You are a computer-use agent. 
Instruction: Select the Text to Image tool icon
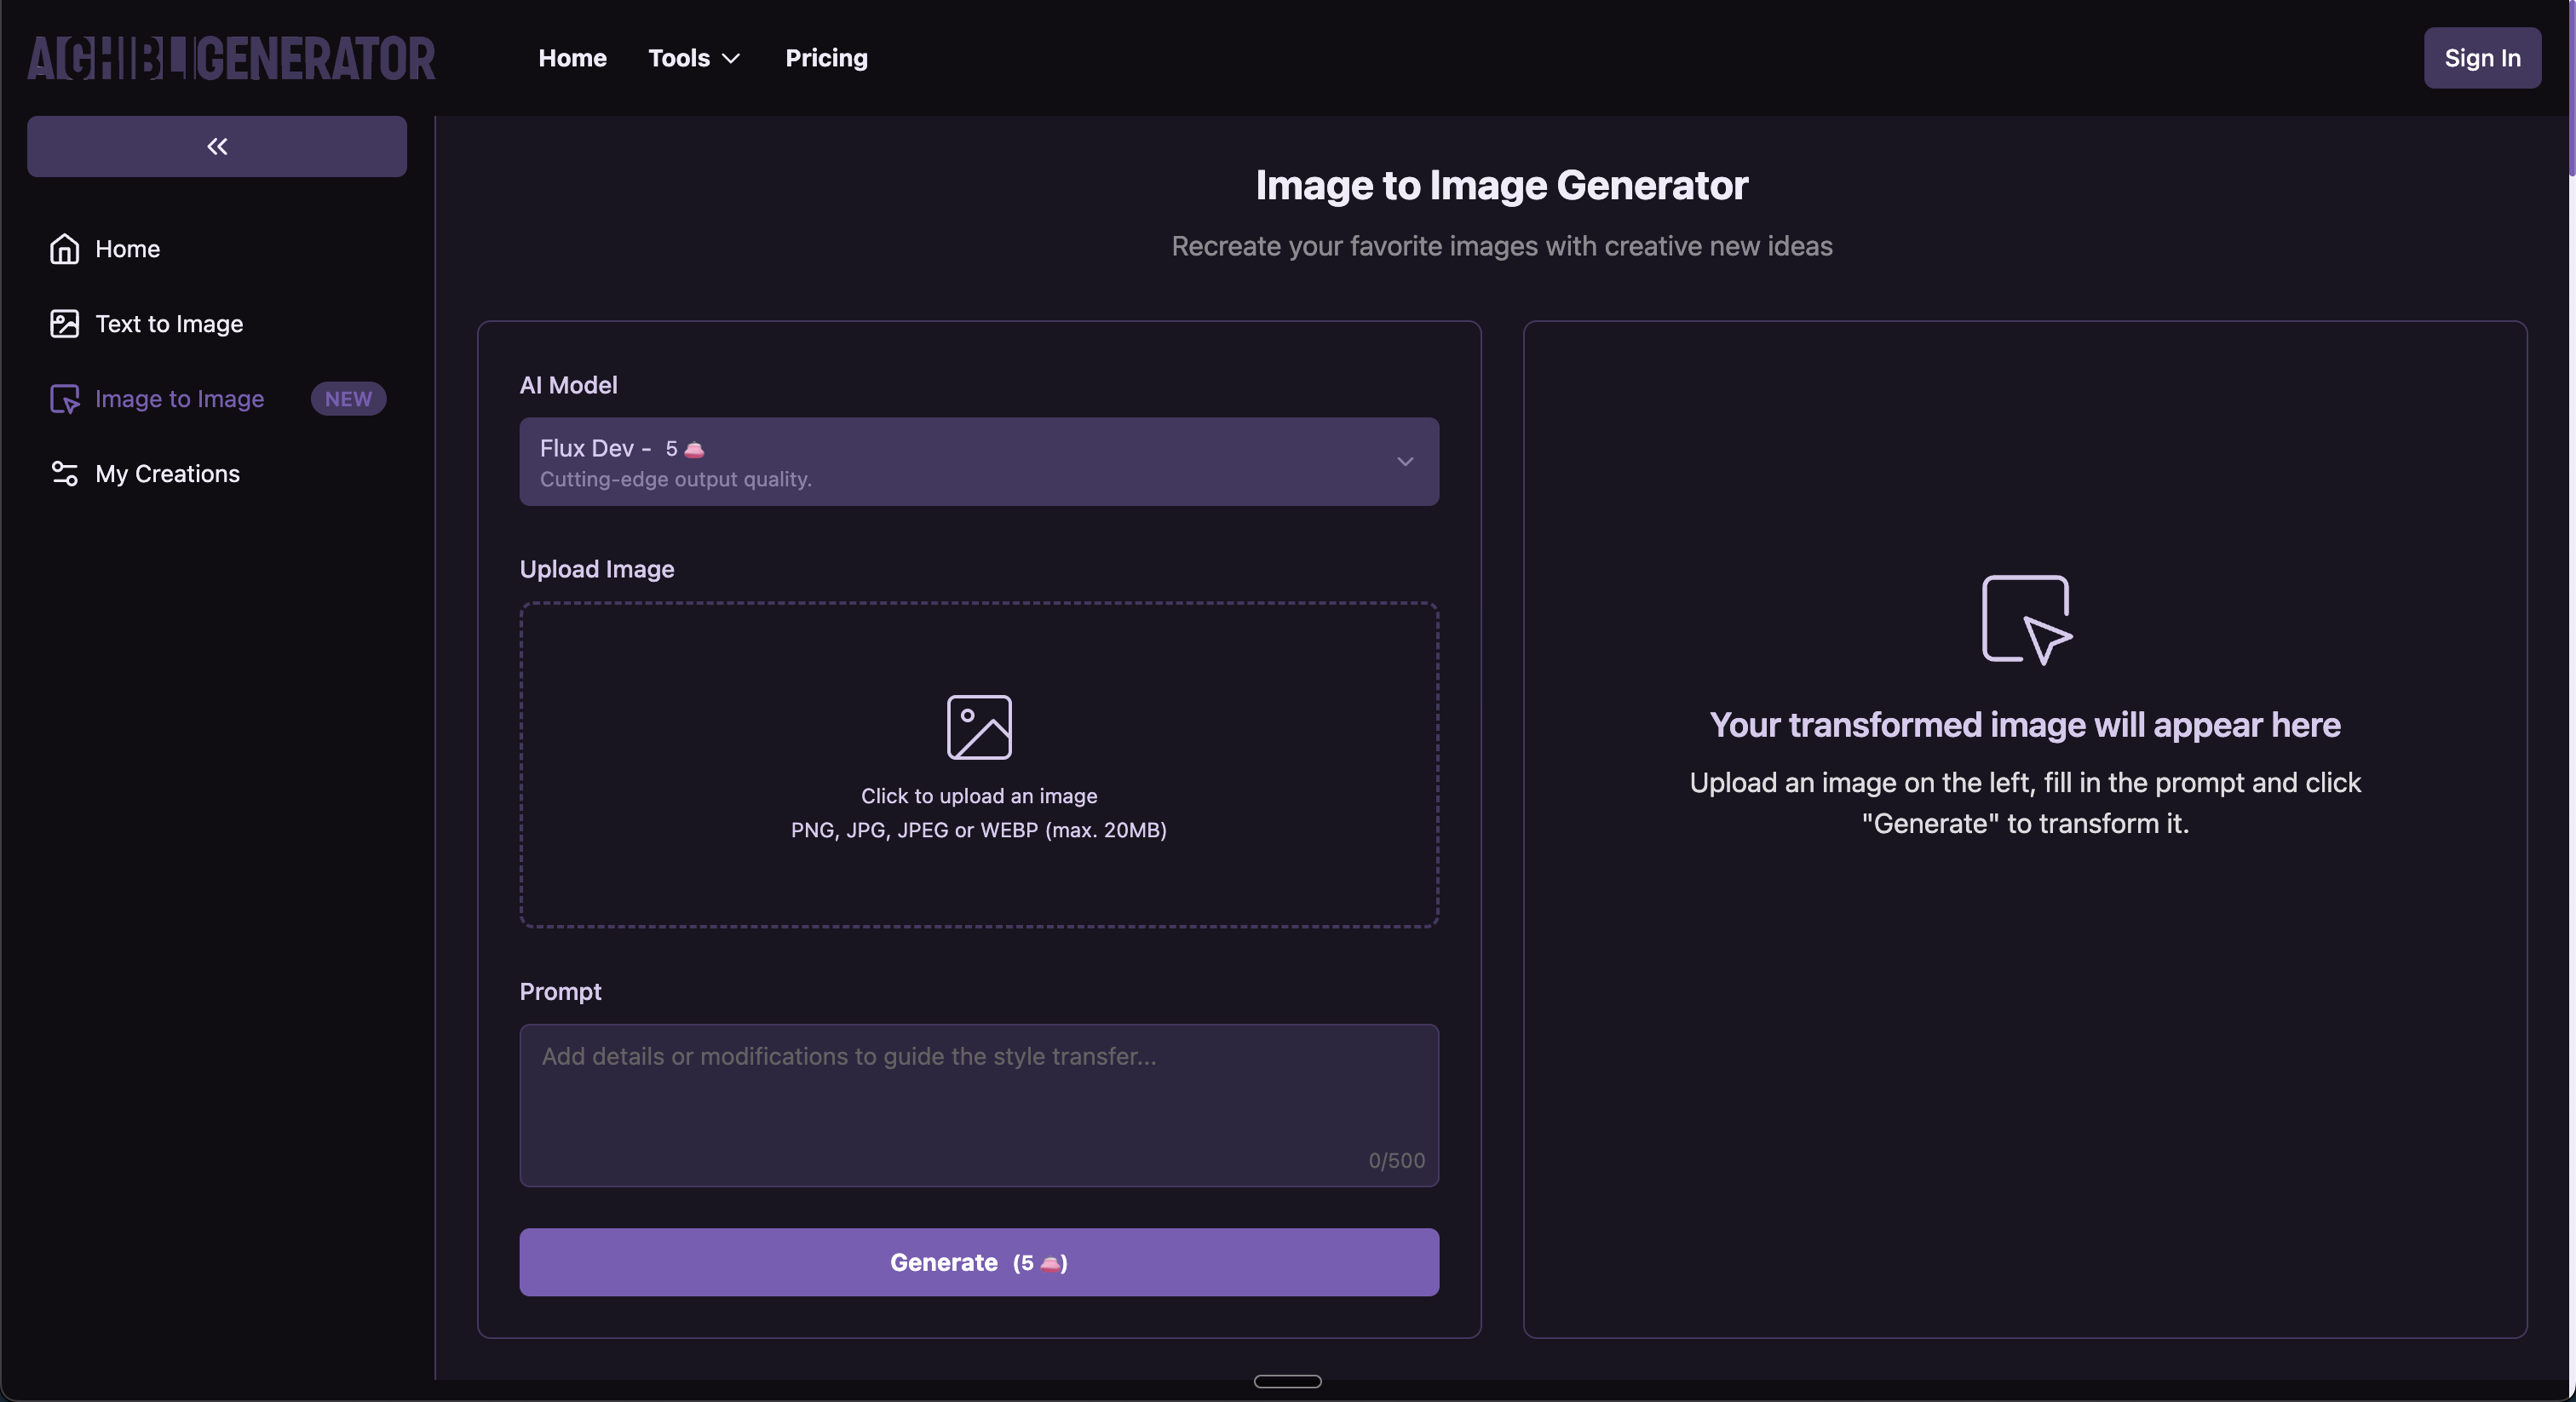tap(64, 323)
